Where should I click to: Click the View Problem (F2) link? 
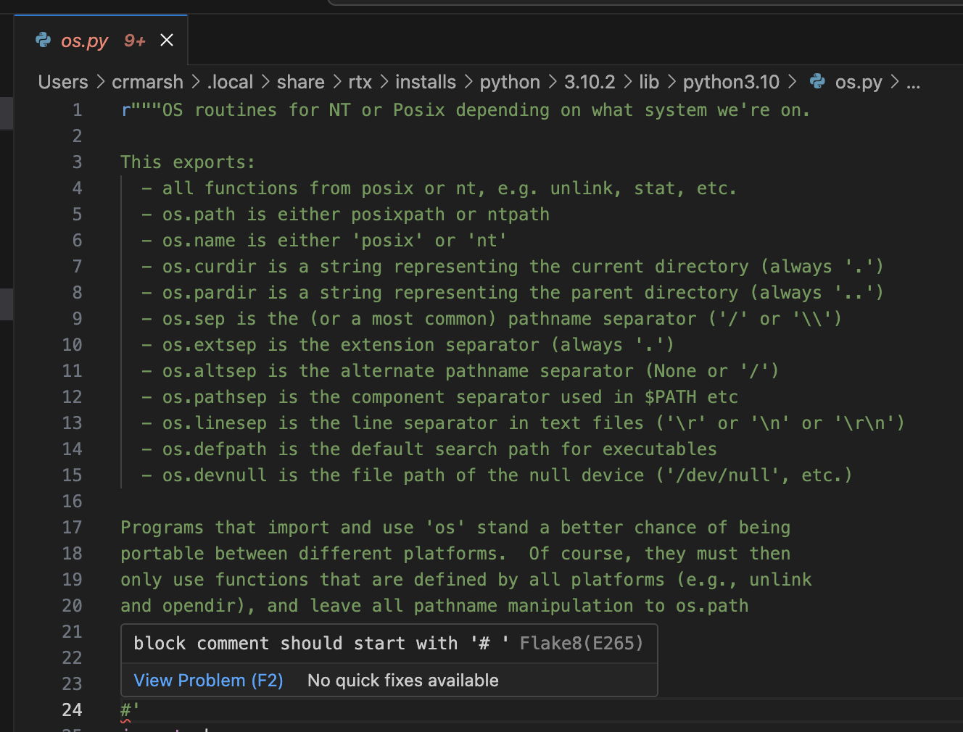(208, 680)
